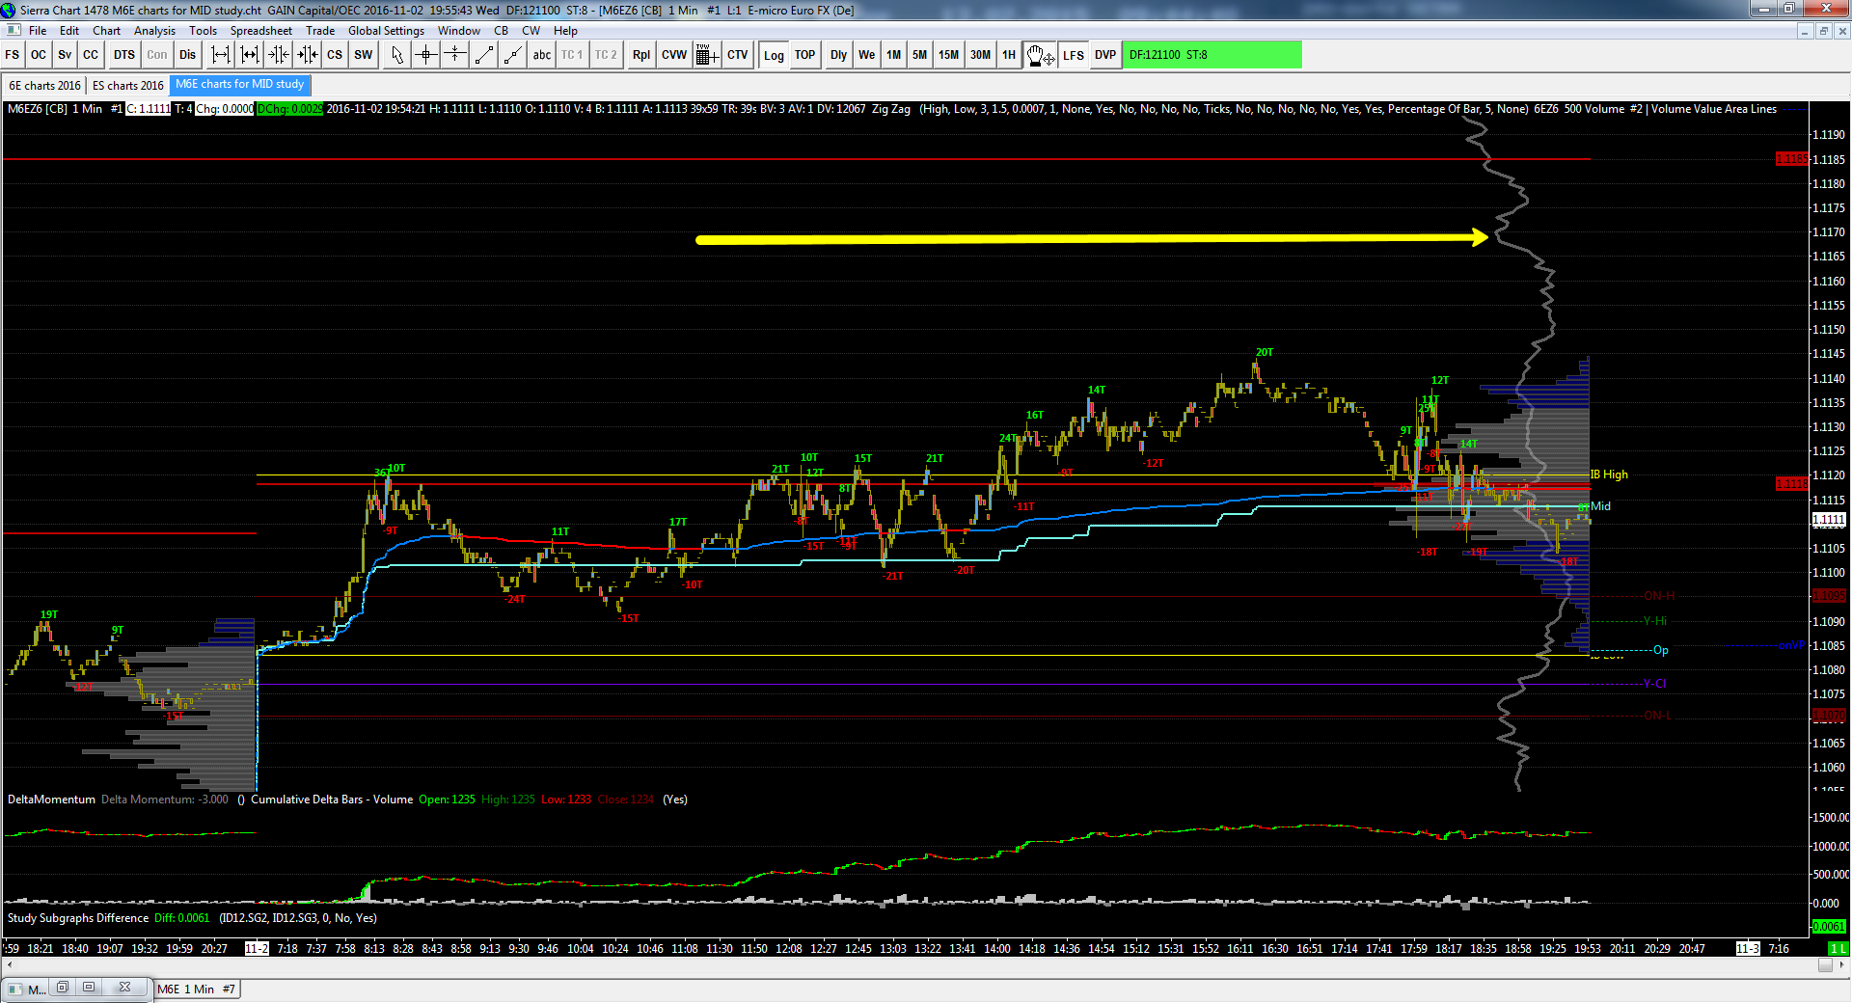Click the green DF:121100 ST:8 status field
Screen dimensions: 1852x1003
click(1212, 55)
